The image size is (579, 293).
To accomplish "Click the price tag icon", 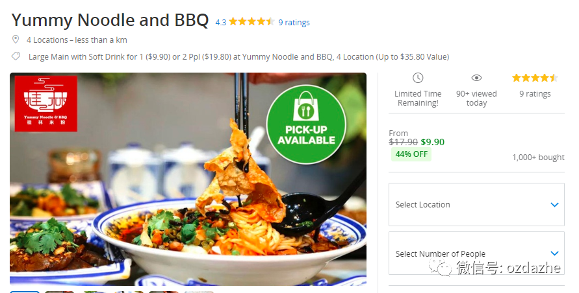I will click(x=16, y=56).
